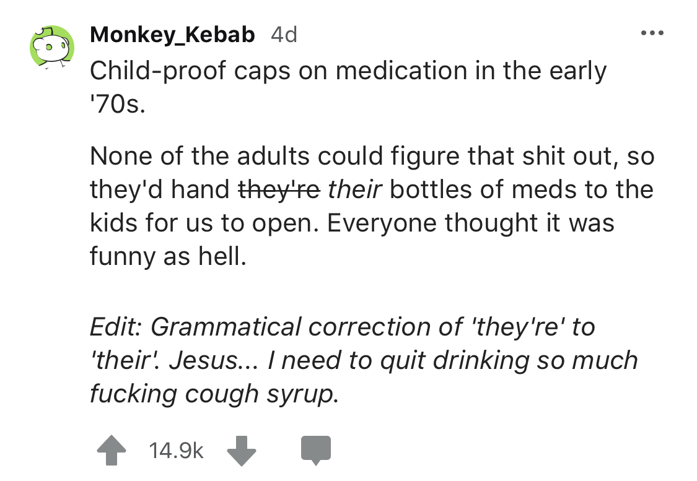Click the phrase 'Everyone thought it was'

[x=470, y=222]
